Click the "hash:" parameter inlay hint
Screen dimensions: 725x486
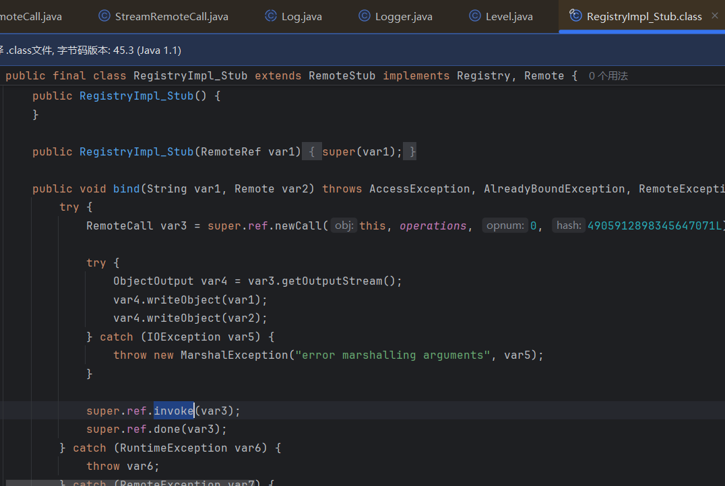point(569,226)
